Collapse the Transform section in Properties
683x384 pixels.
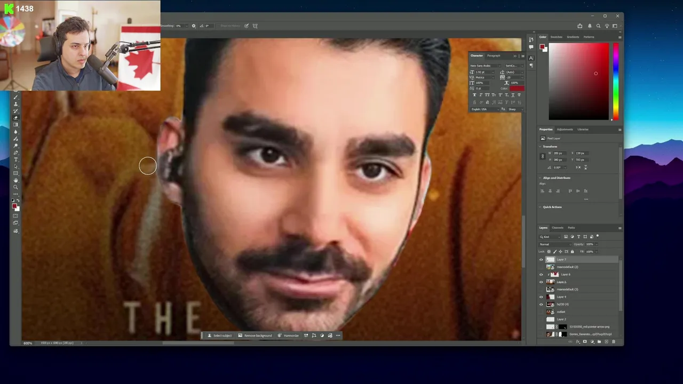540,147
